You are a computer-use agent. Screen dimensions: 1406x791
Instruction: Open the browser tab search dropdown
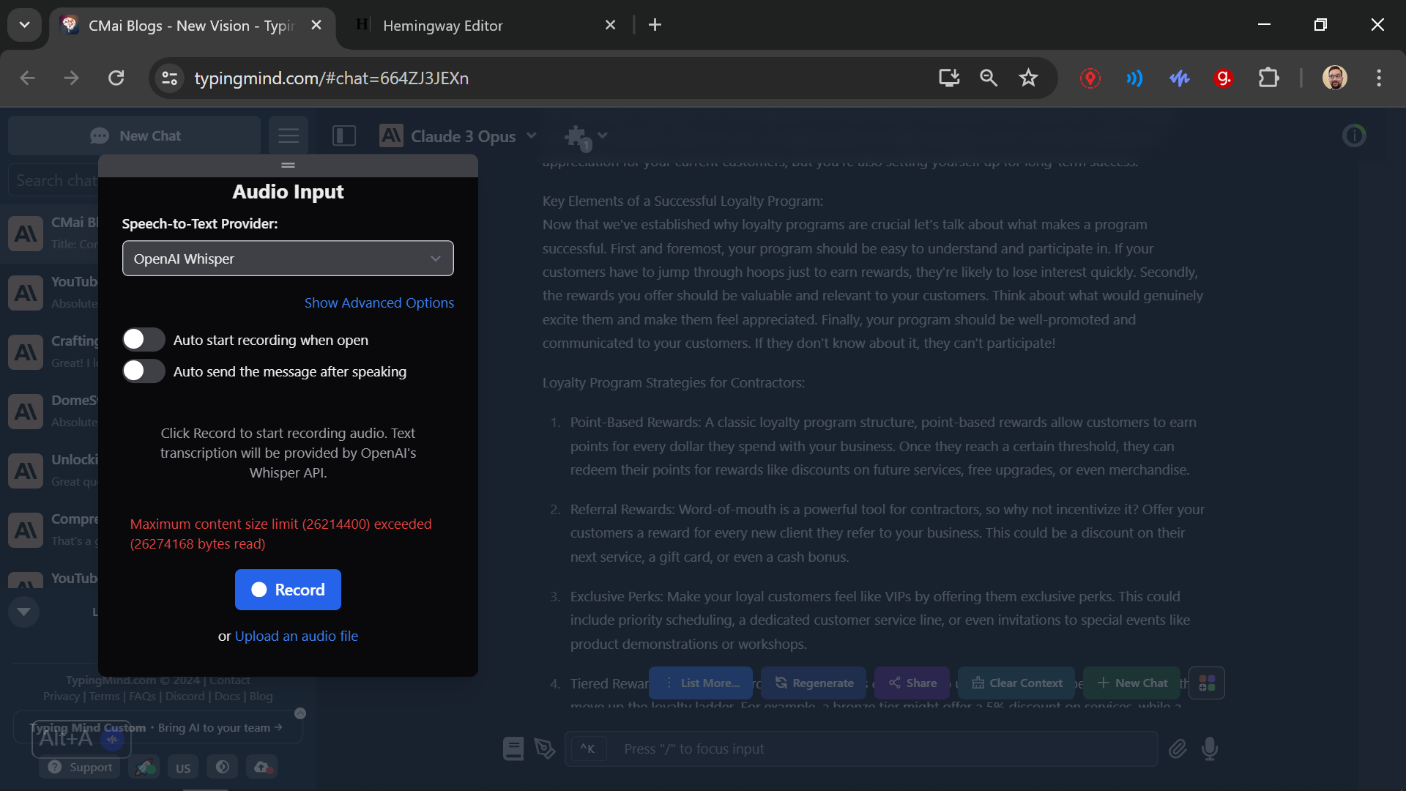coord(24,25)
